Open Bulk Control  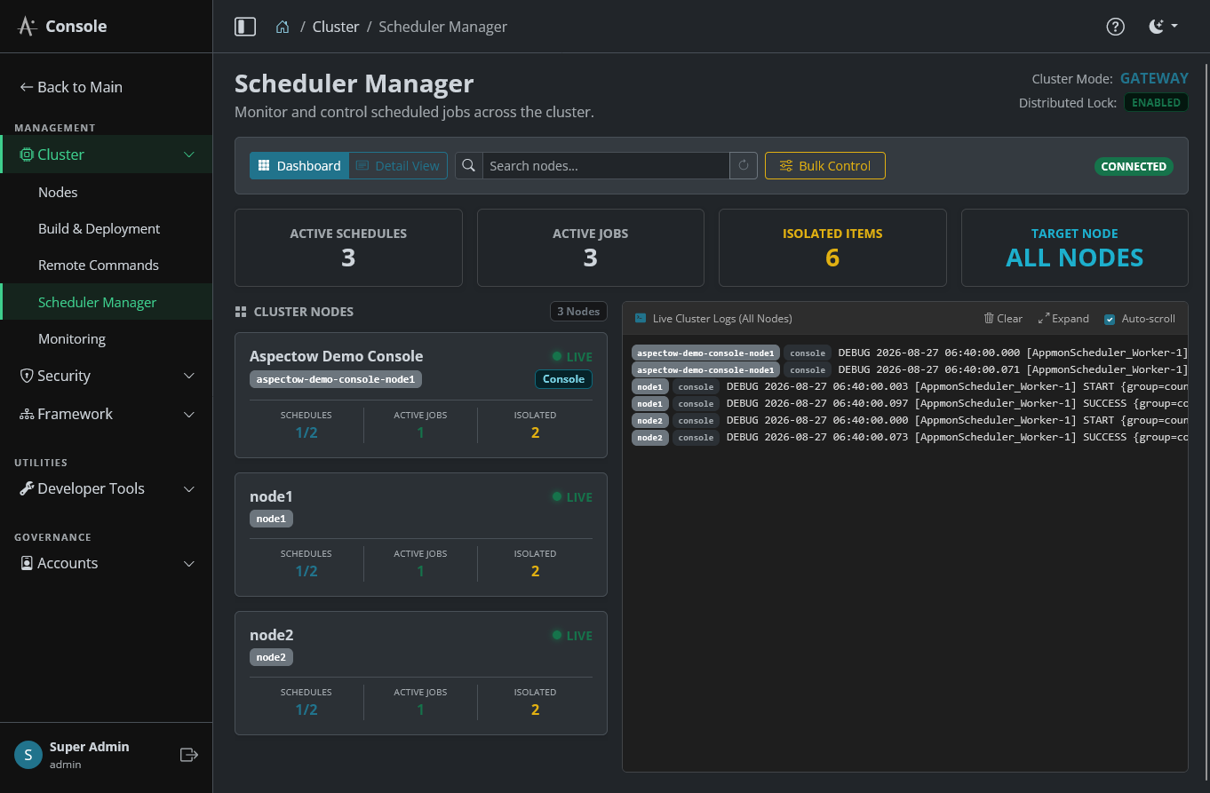tap(825, 166)
